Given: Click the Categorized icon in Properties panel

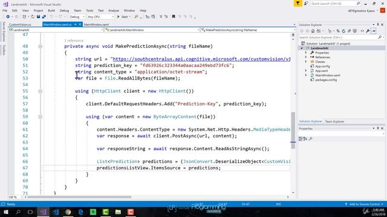Looking at the screenshot, I should point(301,139).
